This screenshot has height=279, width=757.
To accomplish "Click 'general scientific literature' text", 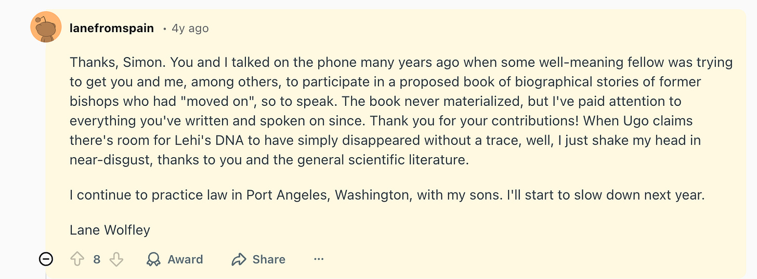I will (383, 160).
